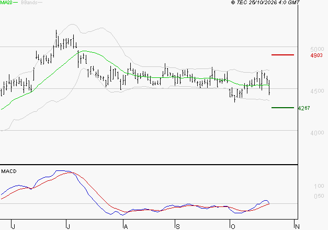Click the MA20 legend label
This screenshot has height=230, width=328.
coord(6,3)
